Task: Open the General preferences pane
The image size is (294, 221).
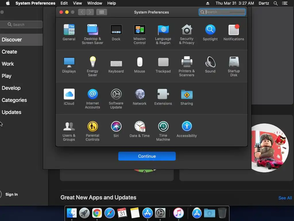Action: tap(69, 32)
